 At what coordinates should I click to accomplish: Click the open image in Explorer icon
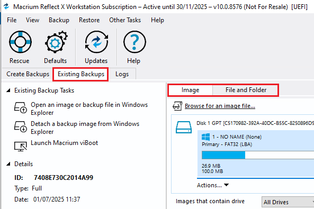click(x=21, y=107)
